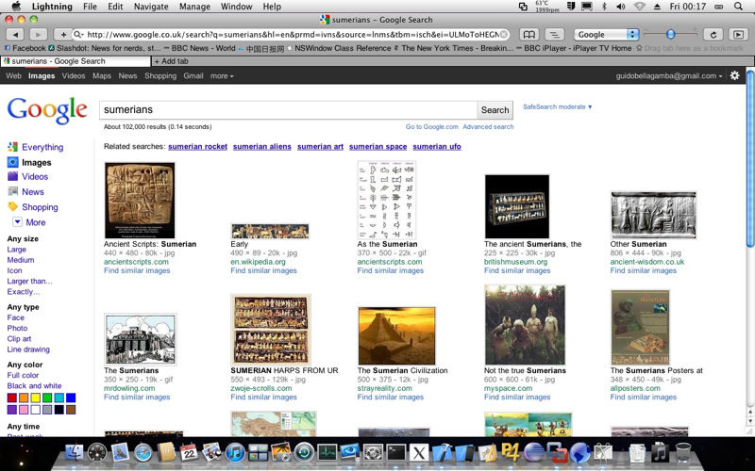Click the play-style button right of reload

(x=738, y=35)
